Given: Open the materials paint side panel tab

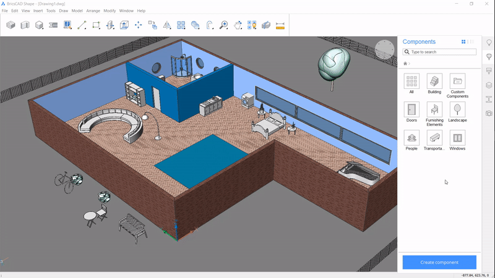Looking at the screenshot, I should [489, 71].
